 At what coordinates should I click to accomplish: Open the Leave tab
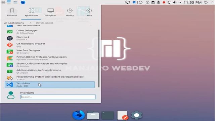[89, 12]
